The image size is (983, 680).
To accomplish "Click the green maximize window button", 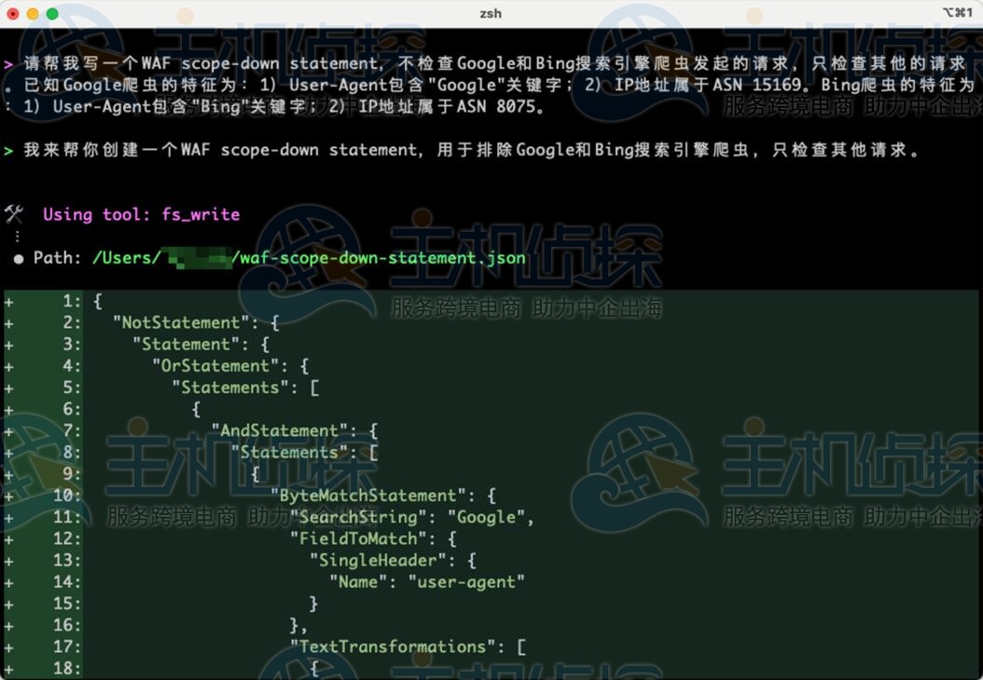I will click(x=51, y=14).
